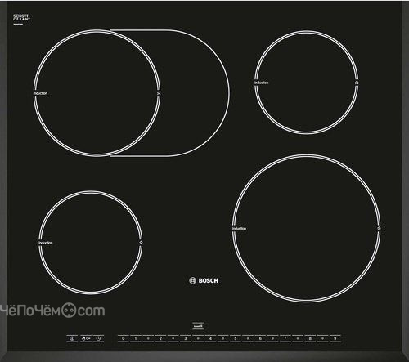
Task: Click the double-chevron mark on the bottom-left zone
Action: (x=141, y=243)
